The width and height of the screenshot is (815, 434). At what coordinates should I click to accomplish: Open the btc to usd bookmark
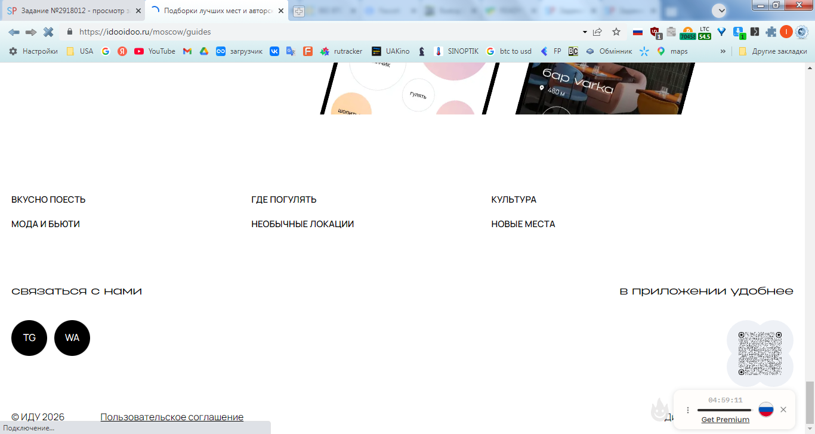[x=509, y=51]
